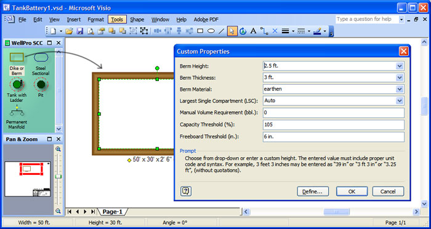Viewport: 431px width, 229px height.
Task: Click the Line Color pen icon
Action: (x=317, y=31)
